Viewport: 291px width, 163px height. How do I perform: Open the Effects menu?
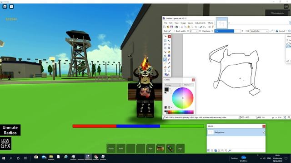[x=210, y=23]
